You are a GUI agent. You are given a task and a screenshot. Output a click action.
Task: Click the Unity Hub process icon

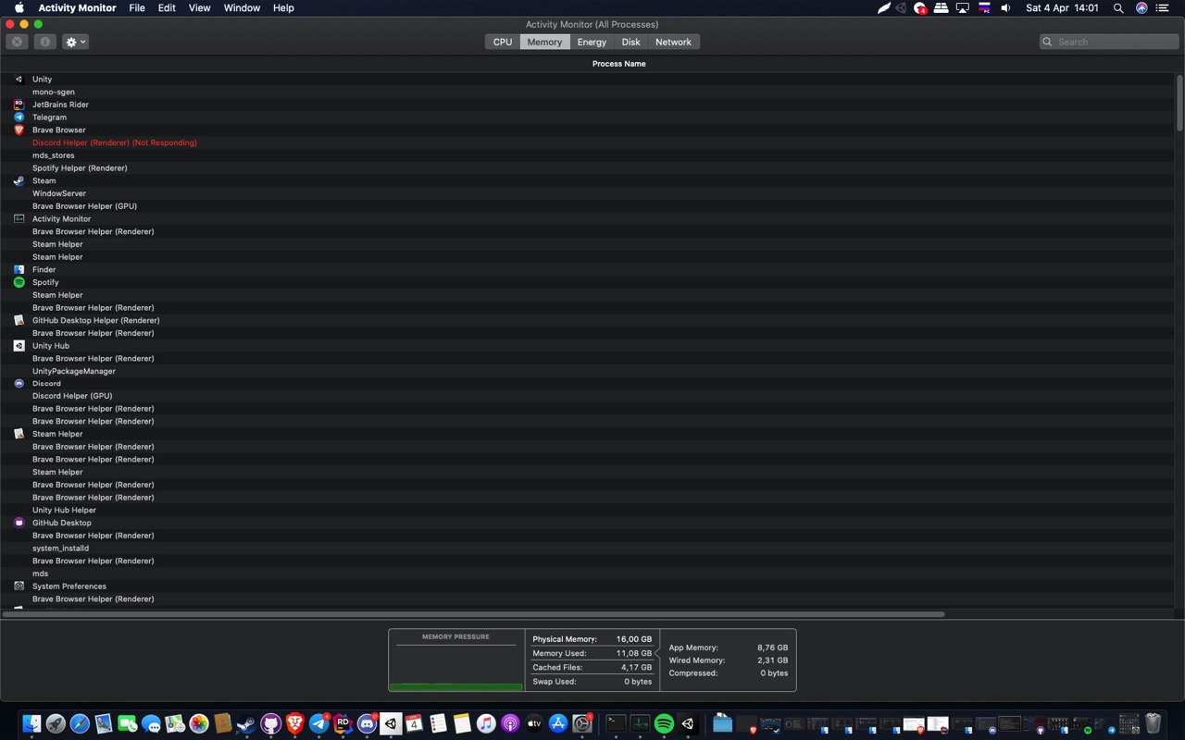coord(19,346)
